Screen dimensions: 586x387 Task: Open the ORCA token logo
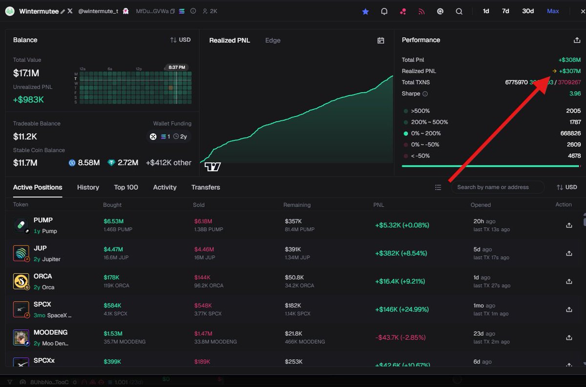pos(21,281)
